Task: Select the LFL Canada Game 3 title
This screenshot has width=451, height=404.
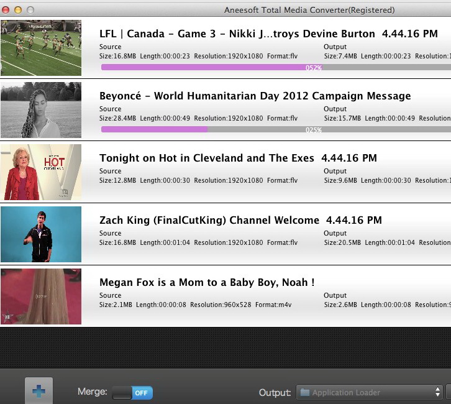Action: click(x=237, y=34)
